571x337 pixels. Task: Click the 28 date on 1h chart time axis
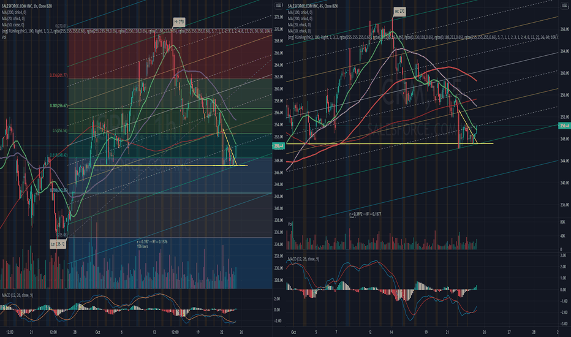point(75,332)
